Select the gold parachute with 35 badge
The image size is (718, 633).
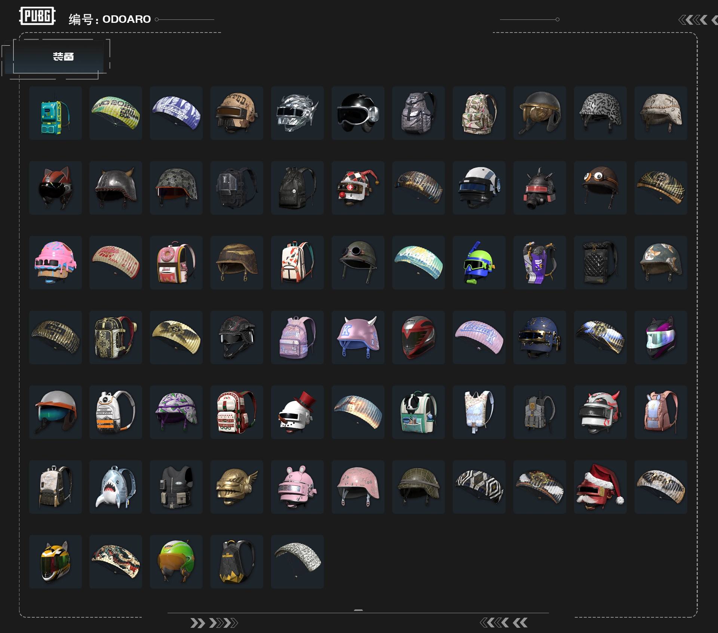click(x=177, y=337)
